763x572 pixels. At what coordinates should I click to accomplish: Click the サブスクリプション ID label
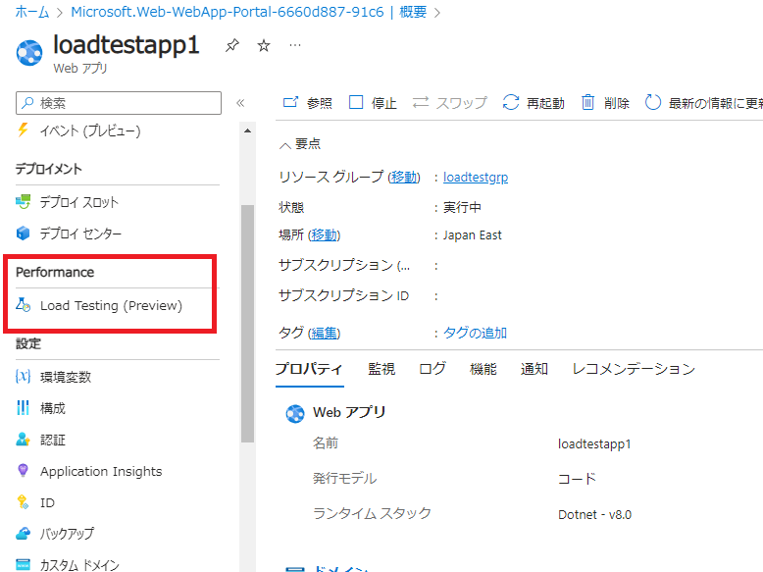coord(343,295)
